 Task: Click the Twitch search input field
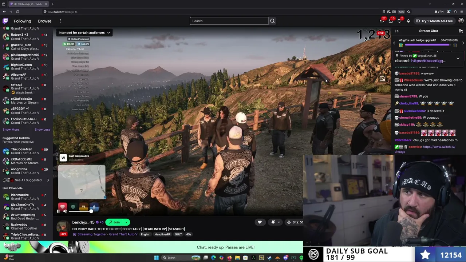(x=229, y=21)
